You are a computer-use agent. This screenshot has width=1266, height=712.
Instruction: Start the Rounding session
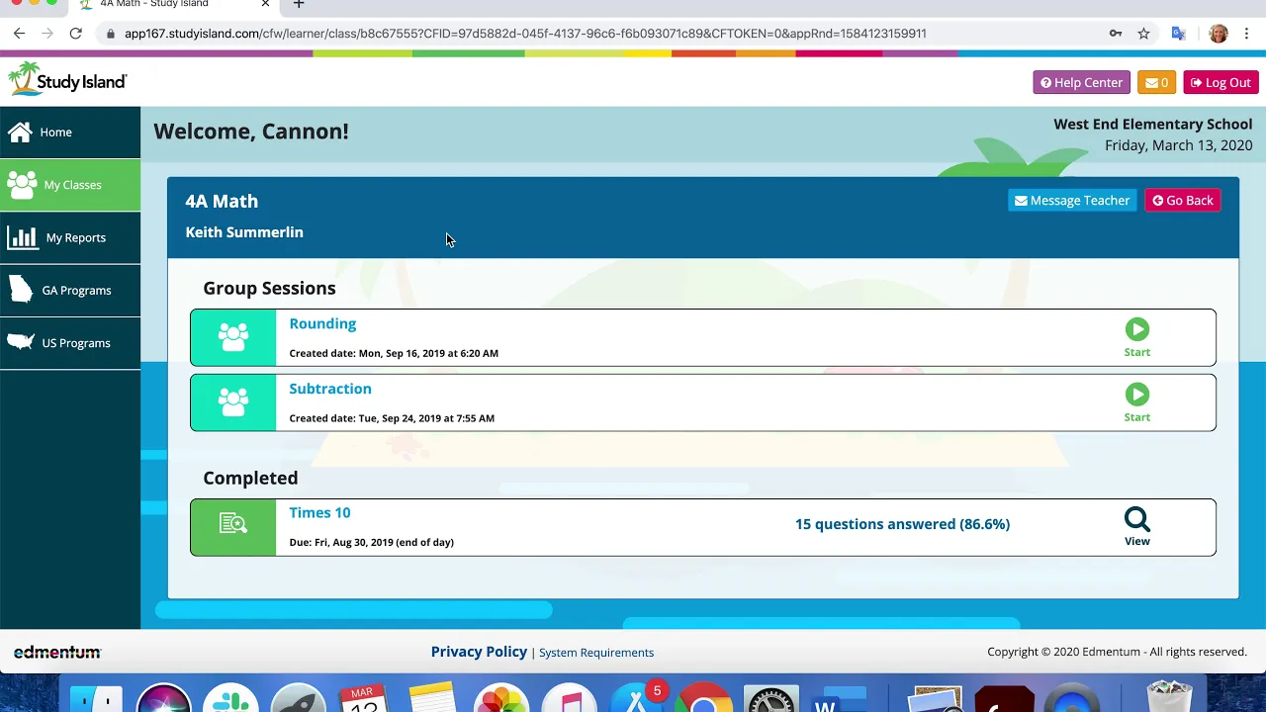[1137, 337]
